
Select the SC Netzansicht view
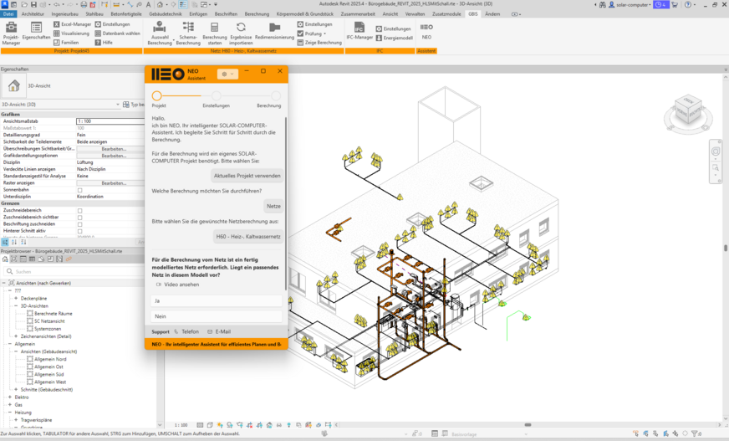pyautogui.click(x=49, y=321)
